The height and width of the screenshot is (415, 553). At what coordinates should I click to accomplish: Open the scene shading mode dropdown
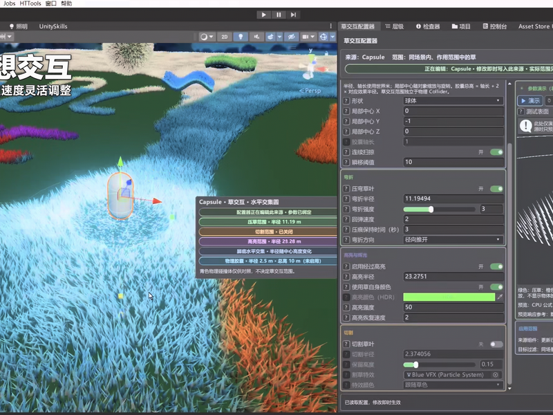[x=207, y=37]
